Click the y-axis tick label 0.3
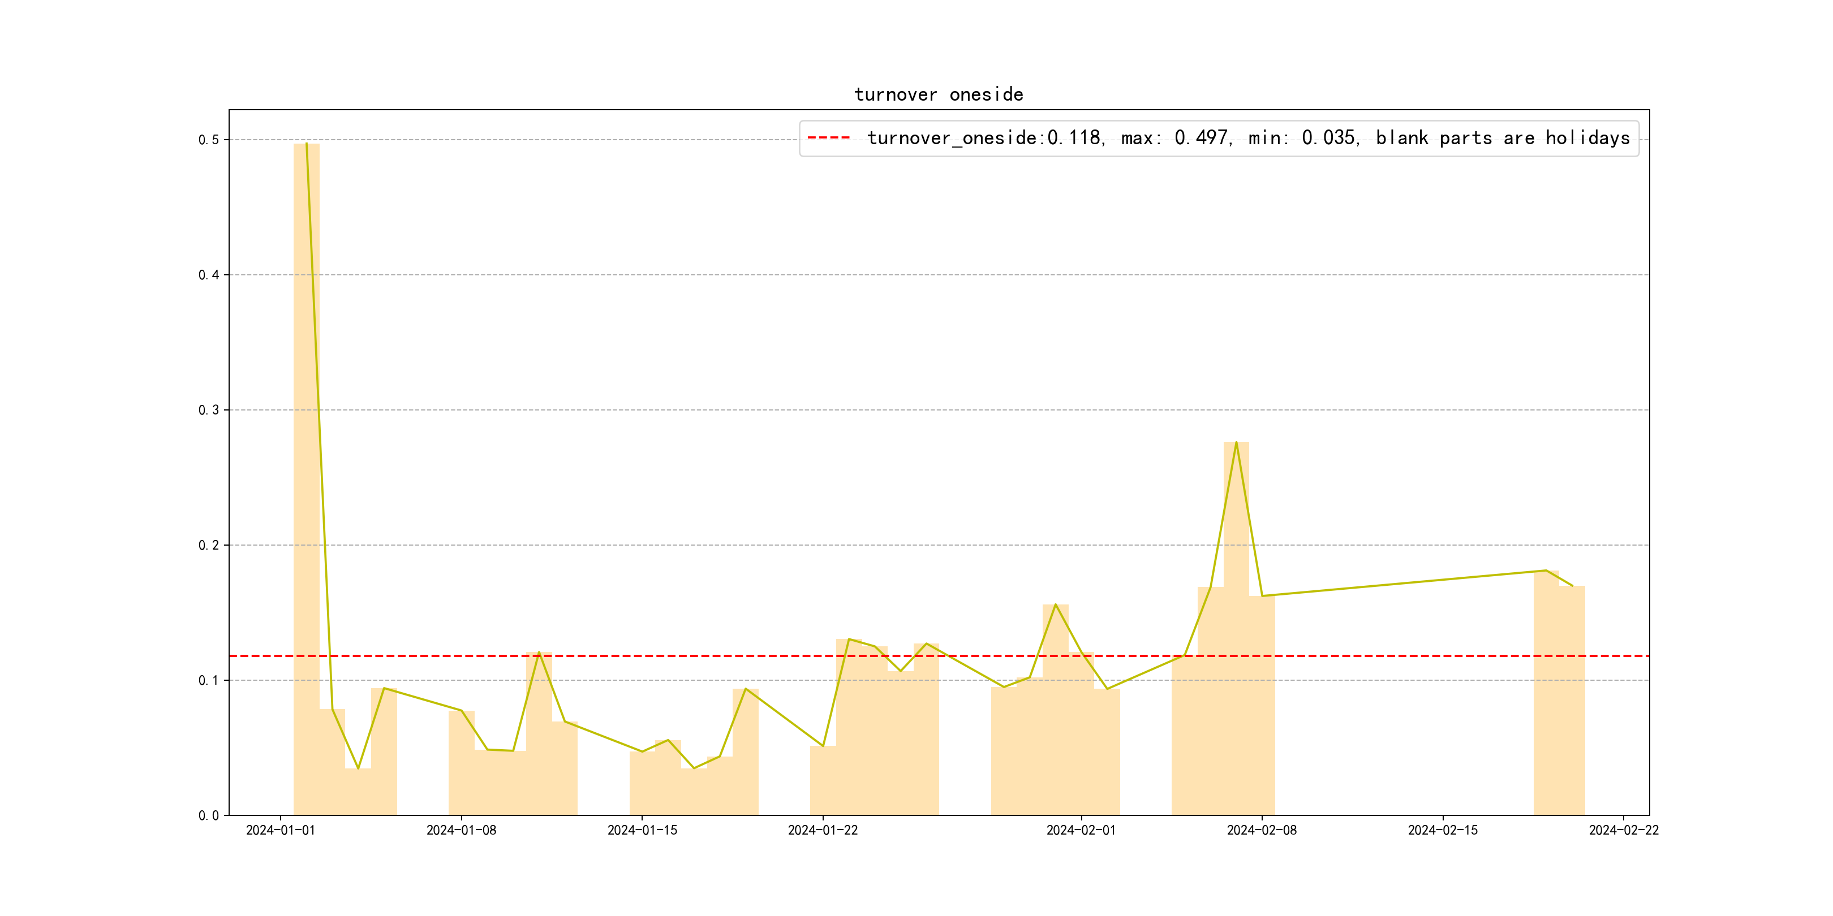 tap(209, 411)
